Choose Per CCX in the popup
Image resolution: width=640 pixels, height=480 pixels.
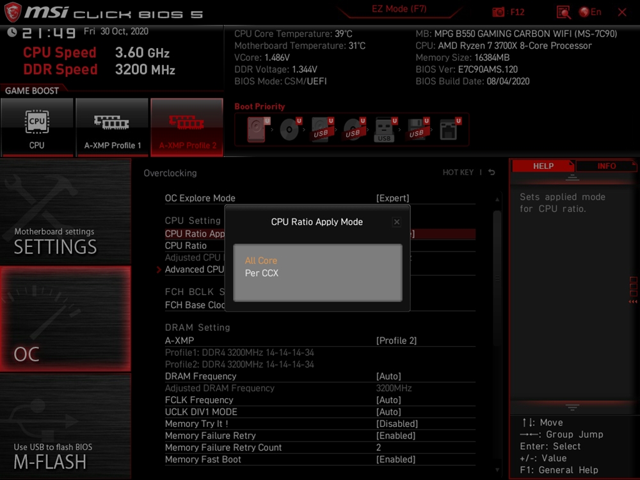pos(262,273)
